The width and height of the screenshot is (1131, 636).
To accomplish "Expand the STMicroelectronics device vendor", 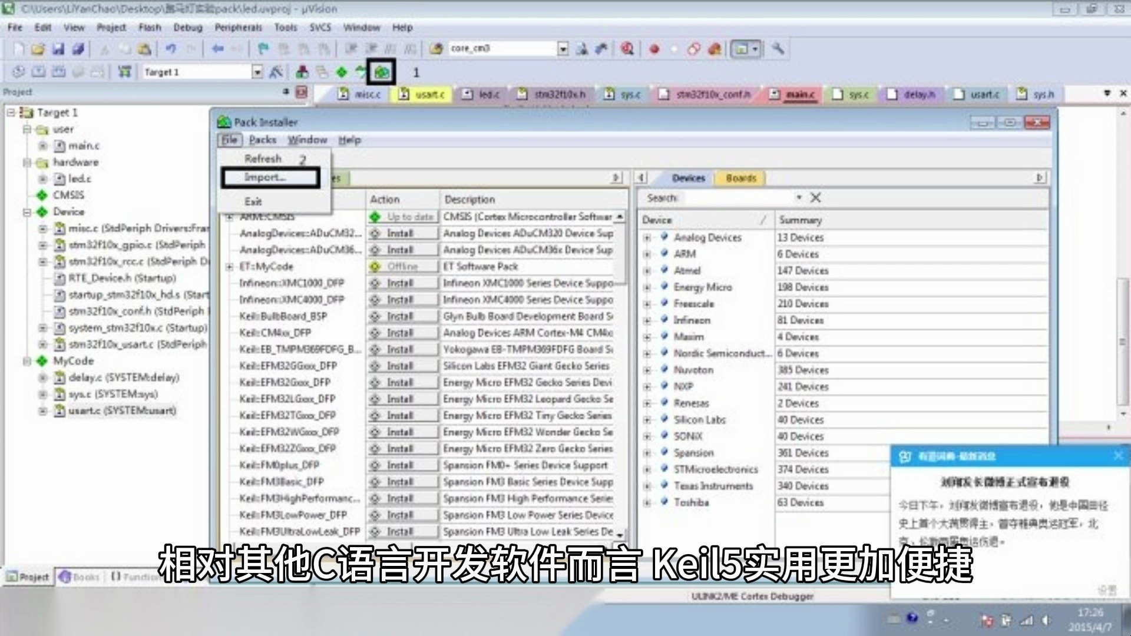I will [x=647, y=469].
